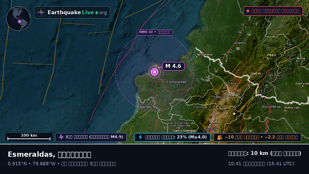Click the Ibarra city label

tap(233, 95)
